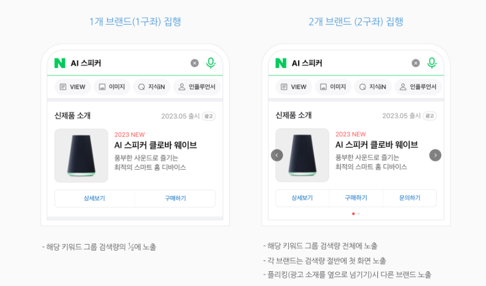Viewport: 486px width, 286px height.
Task: Open the 인플루언서 tab in right mockup
Action: pos(418,87)
